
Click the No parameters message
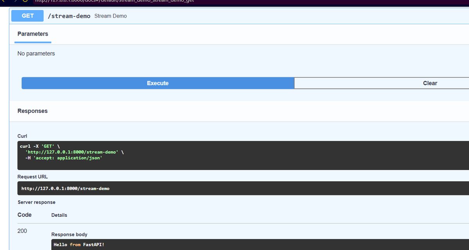point(36,54)
